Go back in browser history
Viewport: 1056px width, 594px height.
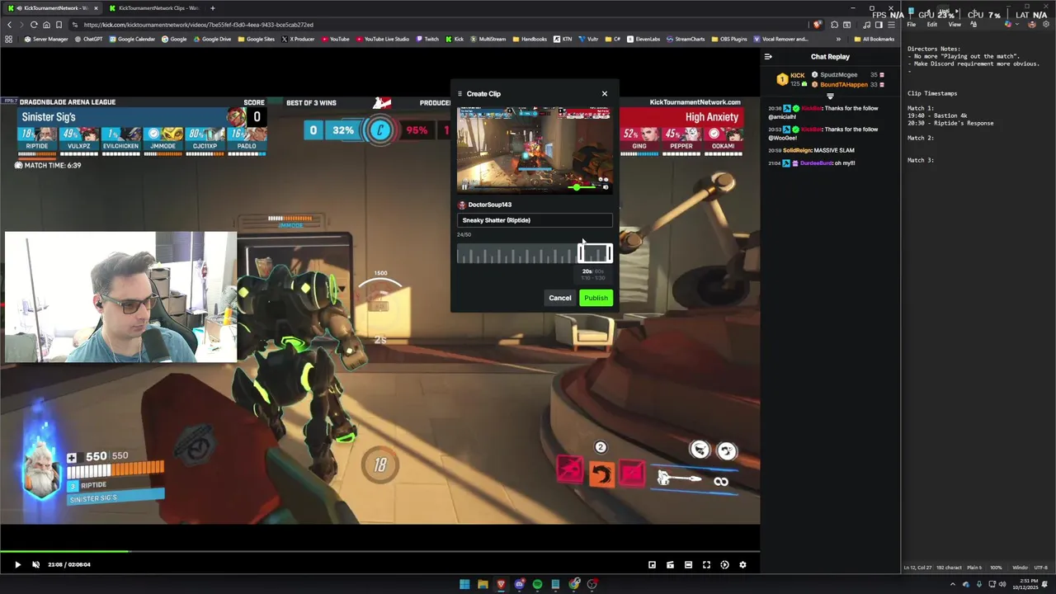(9, 25)
